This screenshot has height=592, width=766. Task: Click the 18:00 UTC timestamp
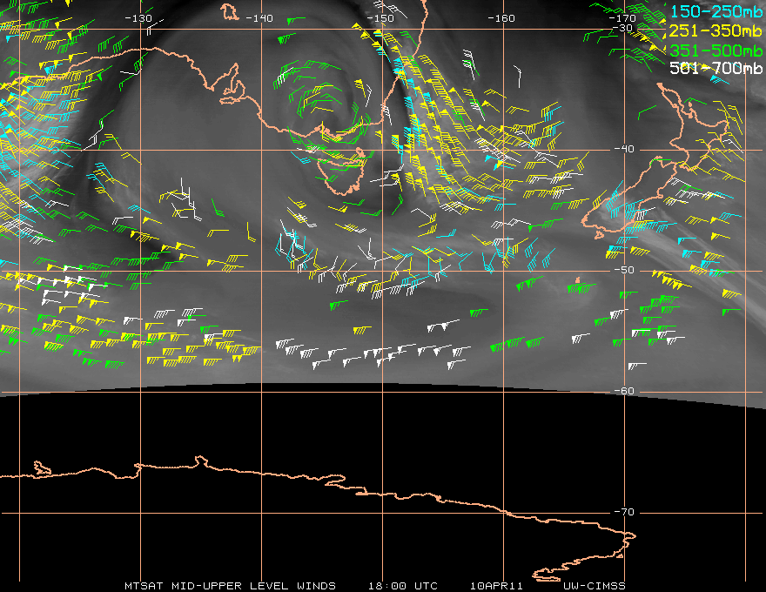[403, 586]
